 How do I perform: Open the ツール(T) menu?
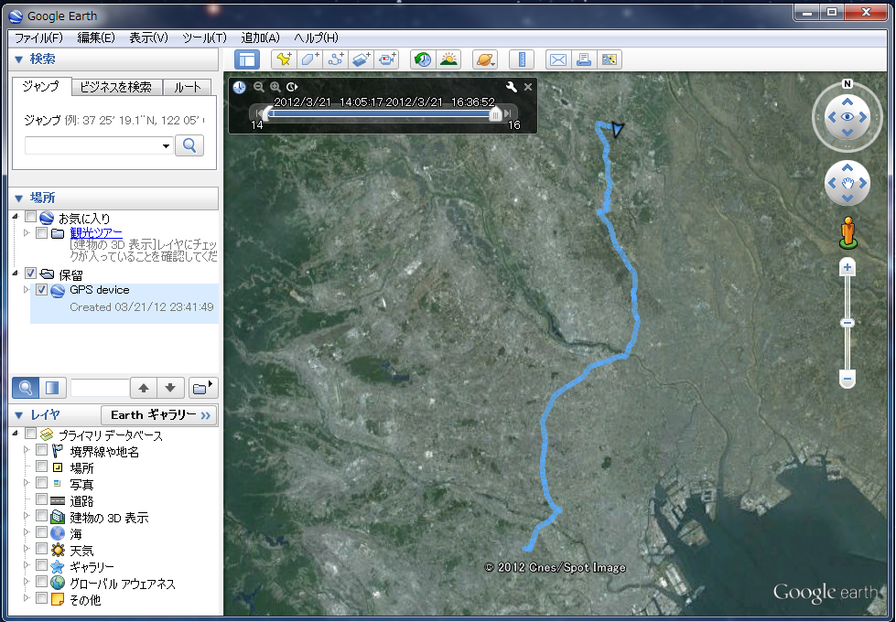205,38
